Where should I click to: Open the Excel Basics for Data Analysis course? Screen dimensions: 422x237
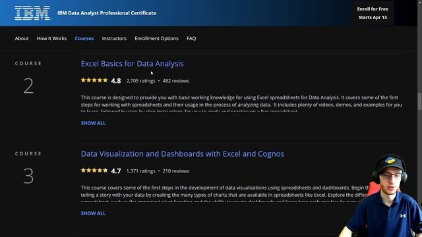point(132,64)
